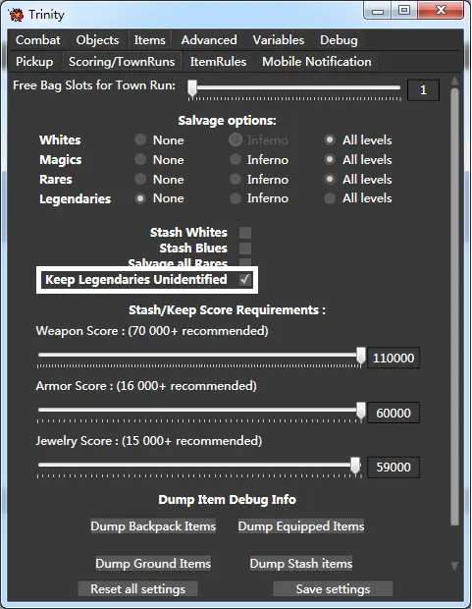
Task: Click the Free Bag Slots slider handle
Action: pos(192,88)
